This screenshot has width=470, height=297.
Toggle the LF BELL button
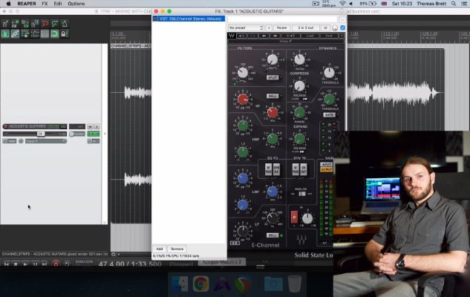[x=272, y=235]
